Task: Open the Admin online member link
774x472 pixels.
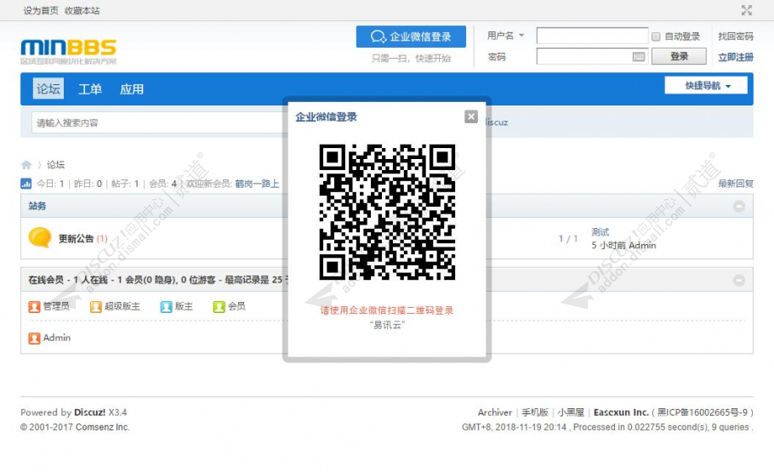Action: pyautogui.click(x=57, y=338)
